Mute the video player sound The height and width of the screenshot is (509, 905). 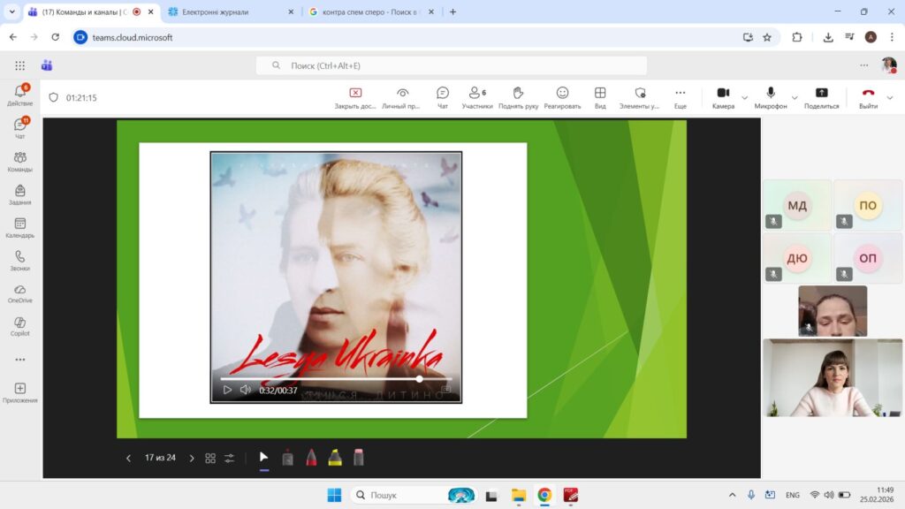pos(246,390)
